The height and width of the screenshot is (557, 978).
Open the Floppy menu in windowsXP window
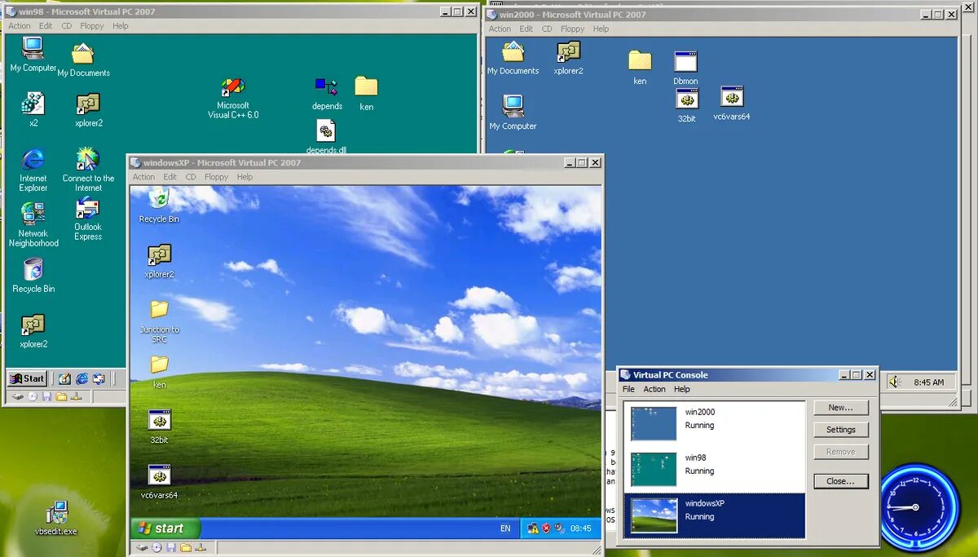point(216,177)
